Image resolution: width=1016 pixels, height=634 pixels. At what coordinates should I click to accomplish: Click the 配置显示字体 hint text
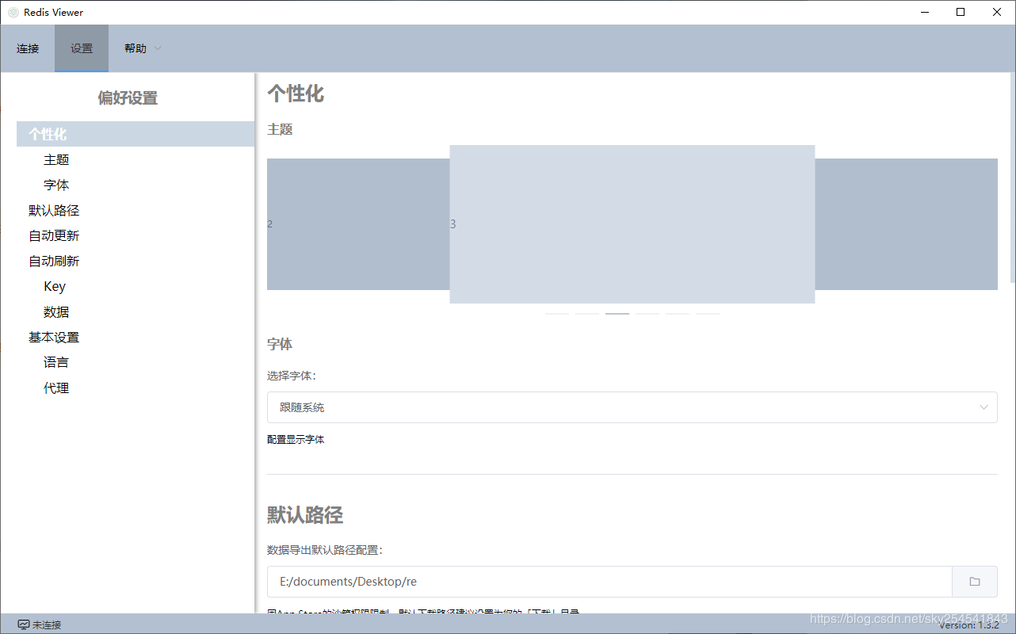click(296, 439)
